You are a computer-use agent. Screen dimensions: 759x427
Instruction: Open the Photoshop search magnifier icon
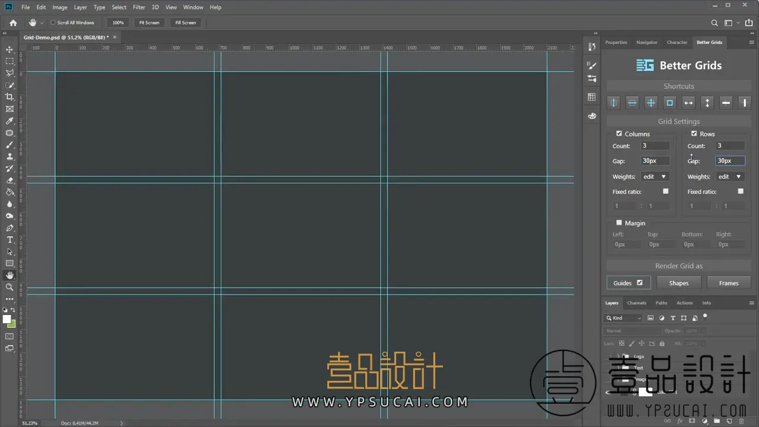[x=714, y=23]
